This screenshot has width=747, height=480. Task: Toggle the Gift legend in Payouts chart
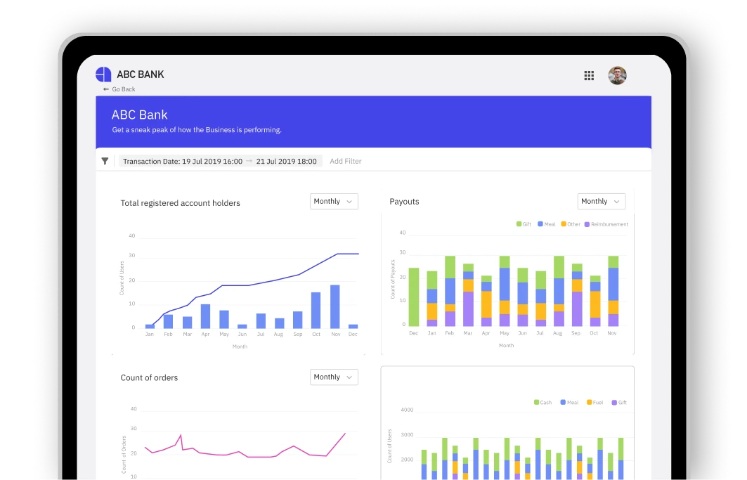524,224
